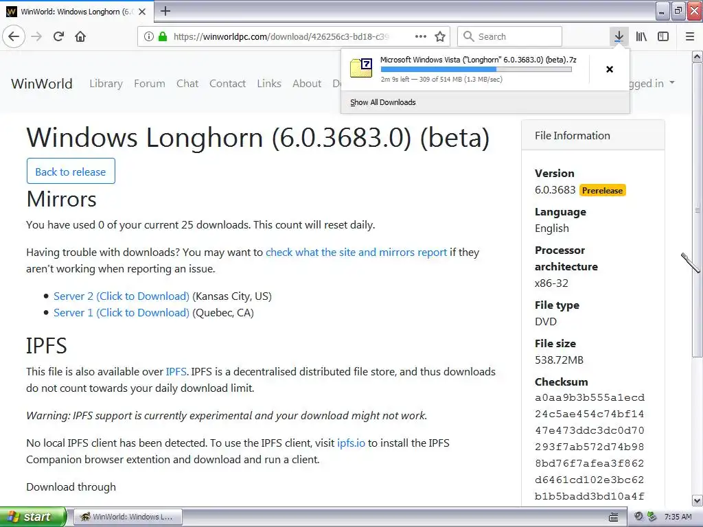Open page actions three-dot menu
The width and height of the screenshot is (703, 527).
tap(421, 36)
